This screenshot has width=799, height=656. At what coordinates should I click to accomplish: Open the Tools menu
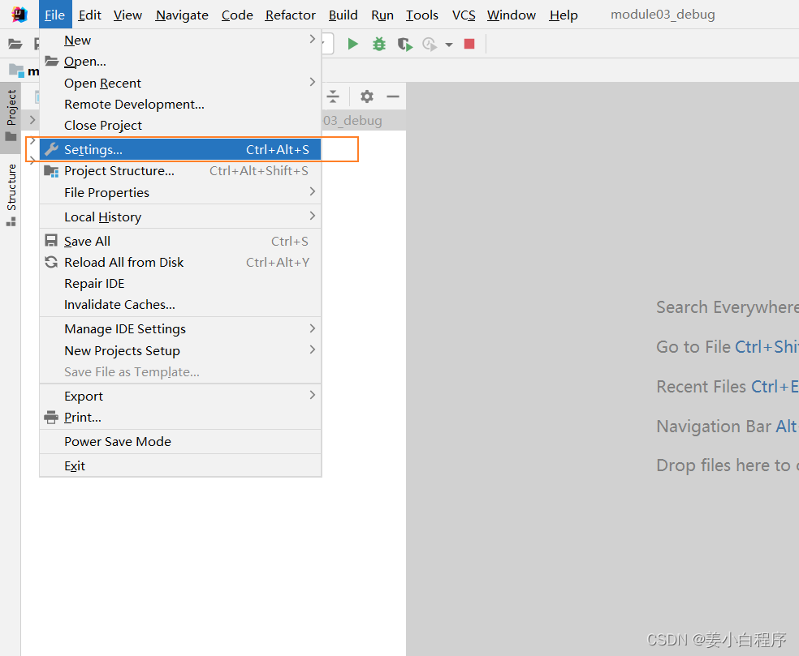click(422, 15)
